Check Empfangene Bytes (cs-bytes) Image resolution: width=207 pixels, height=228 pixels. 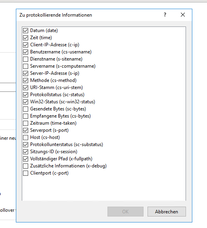26,116
